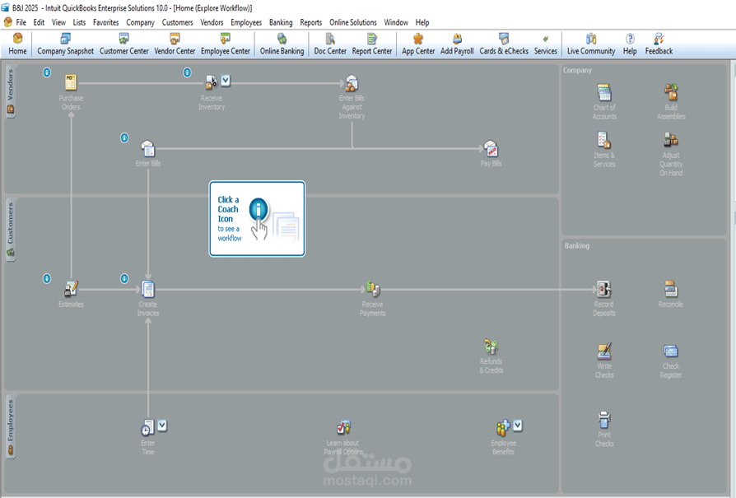Open the File menu
736x498 pixels.
[x=21, y=22]
